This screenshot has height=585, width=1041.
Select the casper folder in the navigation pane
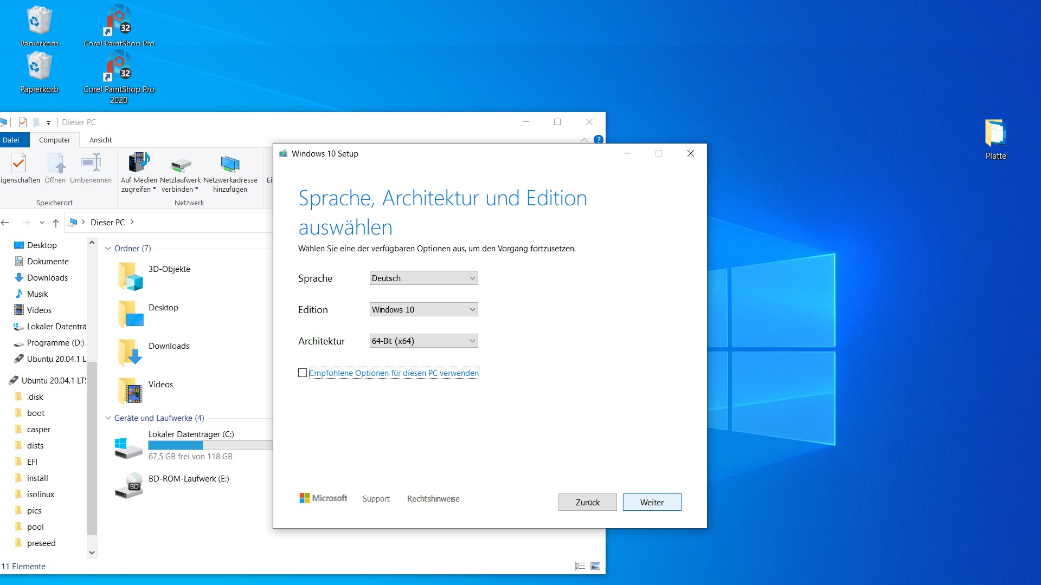click(x=38, y=430)
